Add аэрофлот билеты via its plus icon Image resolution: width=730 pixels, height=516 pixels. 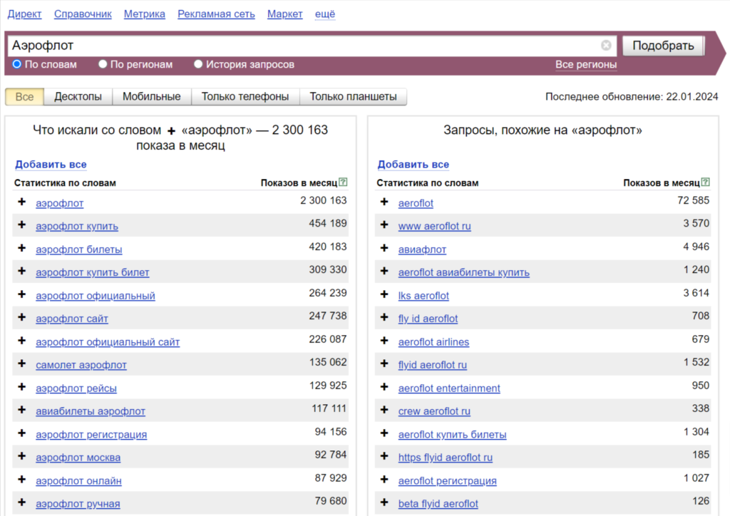[x=22, y=248]
